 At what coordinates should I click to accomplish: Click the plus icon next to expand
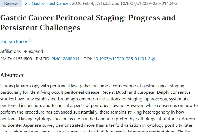point(25,51)
